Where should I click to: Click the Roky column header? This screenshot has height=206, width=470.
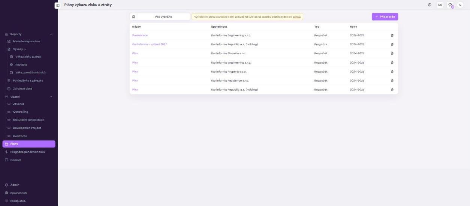(353, 27)
